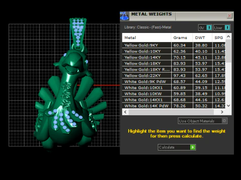Select the White Gold:14KX1 row

[174, 100]
